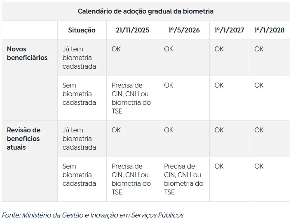Click the "Situação" column header

click(x=82, y=30)
